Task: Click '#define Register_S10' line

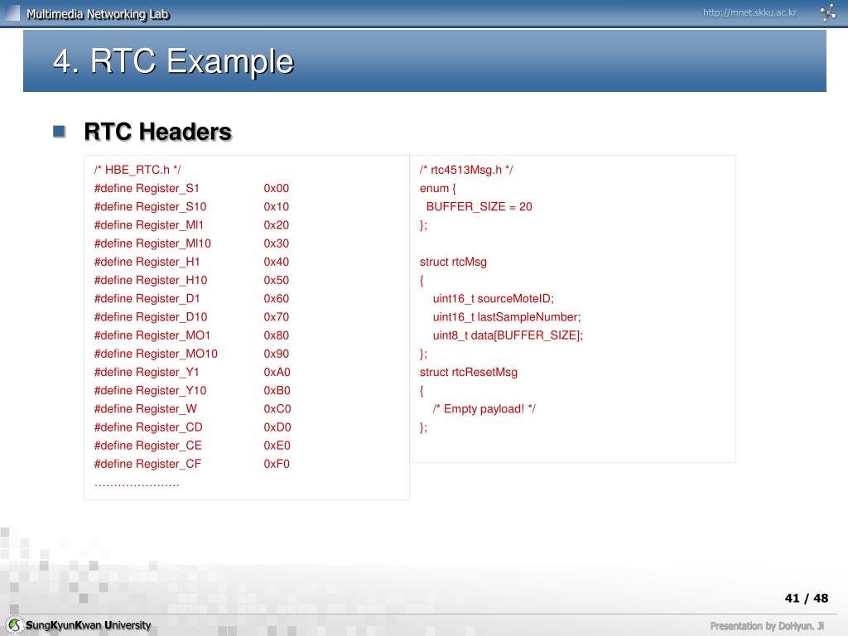Action: [x=151, y=206]
